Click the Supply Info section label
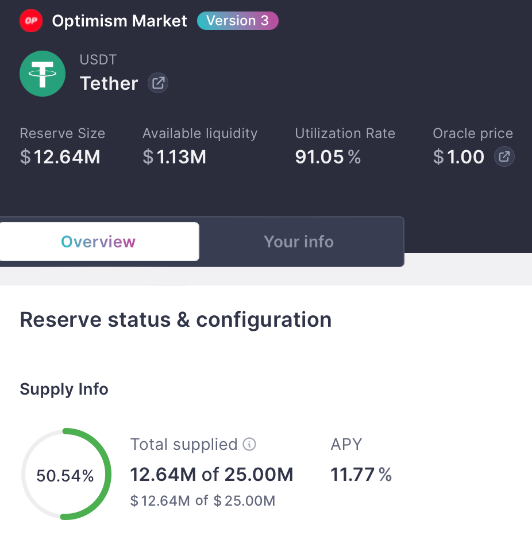This screenshot has width=532, height=535. pos(64,389)
